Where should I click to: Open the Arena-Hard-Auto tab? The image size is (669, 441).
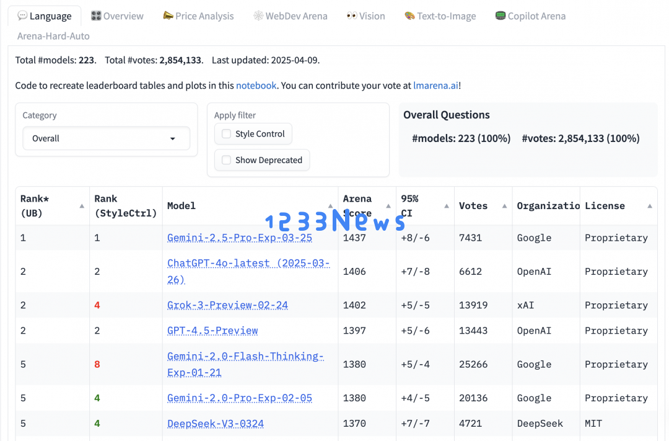53,36
